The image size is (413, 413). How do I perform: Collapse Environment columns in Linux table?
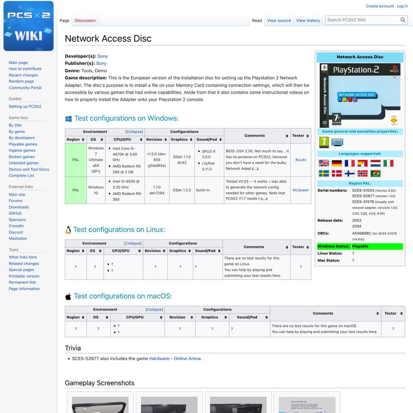tap(133, 243)
